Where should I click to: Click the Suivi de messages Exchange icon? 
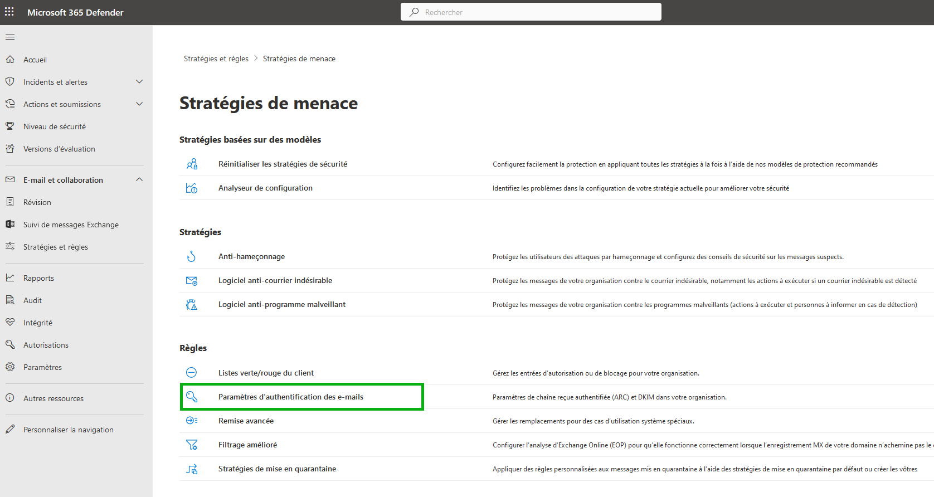point(10,224)
